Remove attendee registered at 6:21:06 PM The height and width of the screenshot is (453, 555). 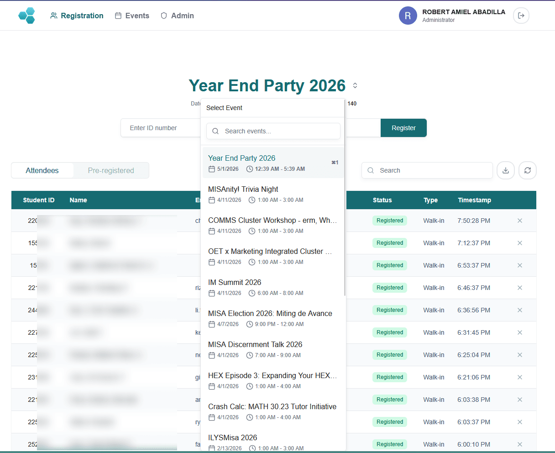519,377
